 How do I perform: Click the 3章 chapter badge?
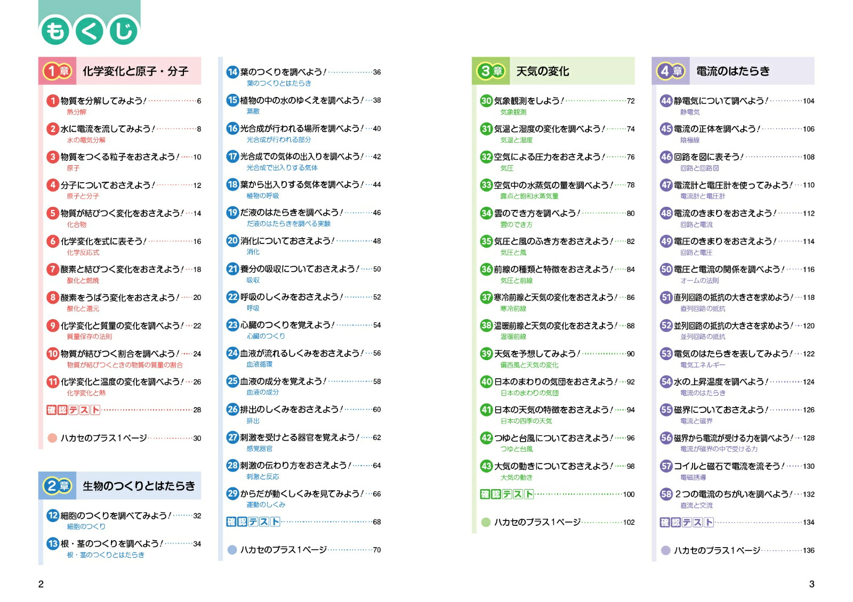click(491, 71)
